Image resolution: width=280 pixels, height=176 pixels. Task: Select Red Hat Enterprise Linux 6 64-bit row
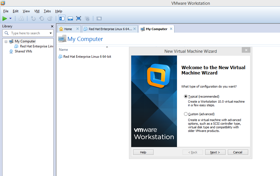click(x=87, y=57)
